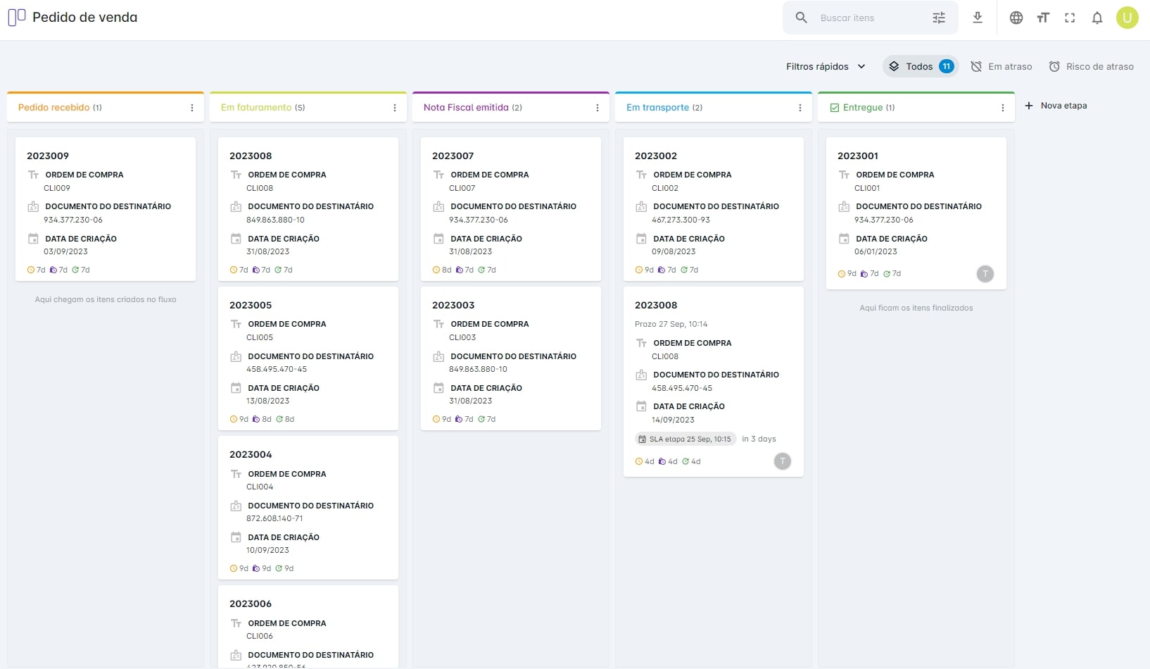Open card 2023004
This screenshot has width=1150, height=669.
click(x=308, y=508)
